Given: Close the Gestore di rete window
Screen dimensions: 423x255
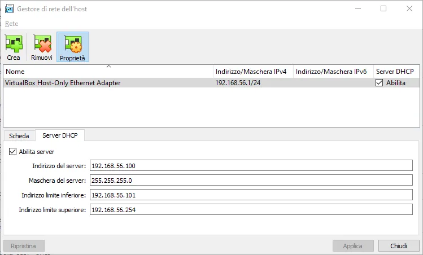Looking at the screenshot, I should click(409, 8).
